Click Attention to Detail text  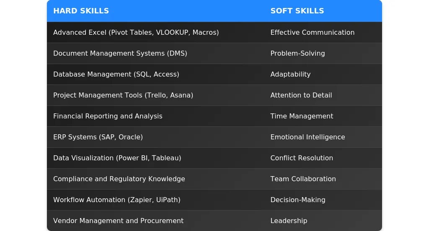(301, 95)
